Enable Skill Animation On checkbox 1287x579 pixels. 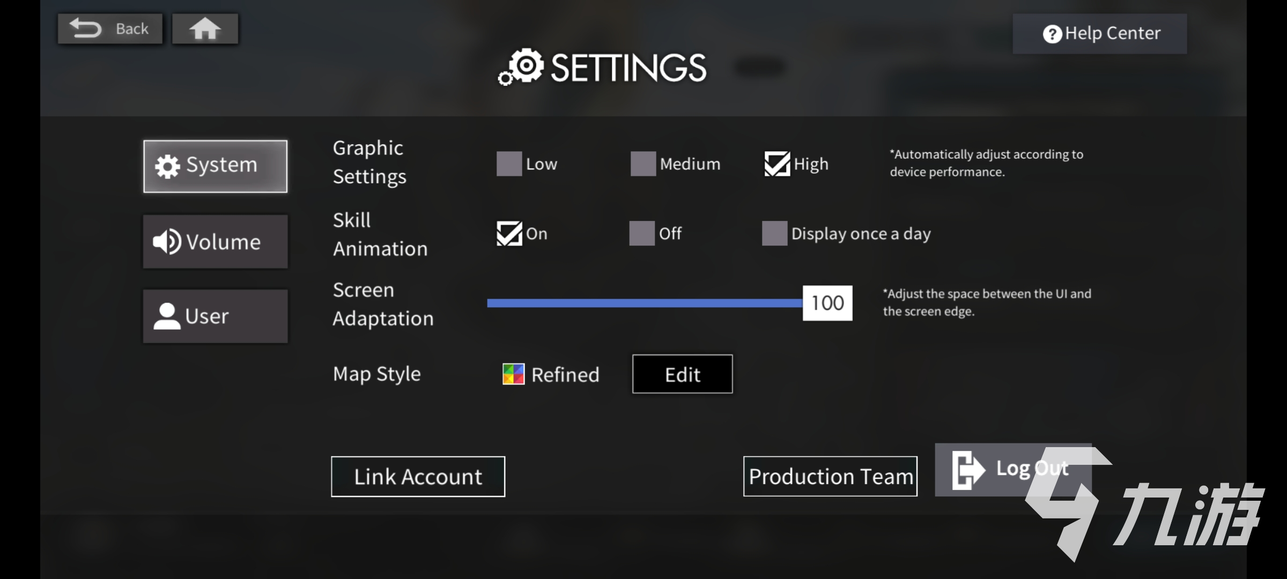tap(507, 233)
